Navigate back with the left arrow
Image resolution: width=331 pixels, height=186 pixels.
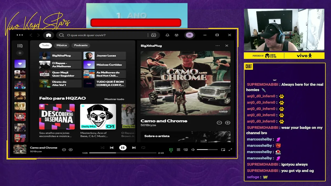31,35
